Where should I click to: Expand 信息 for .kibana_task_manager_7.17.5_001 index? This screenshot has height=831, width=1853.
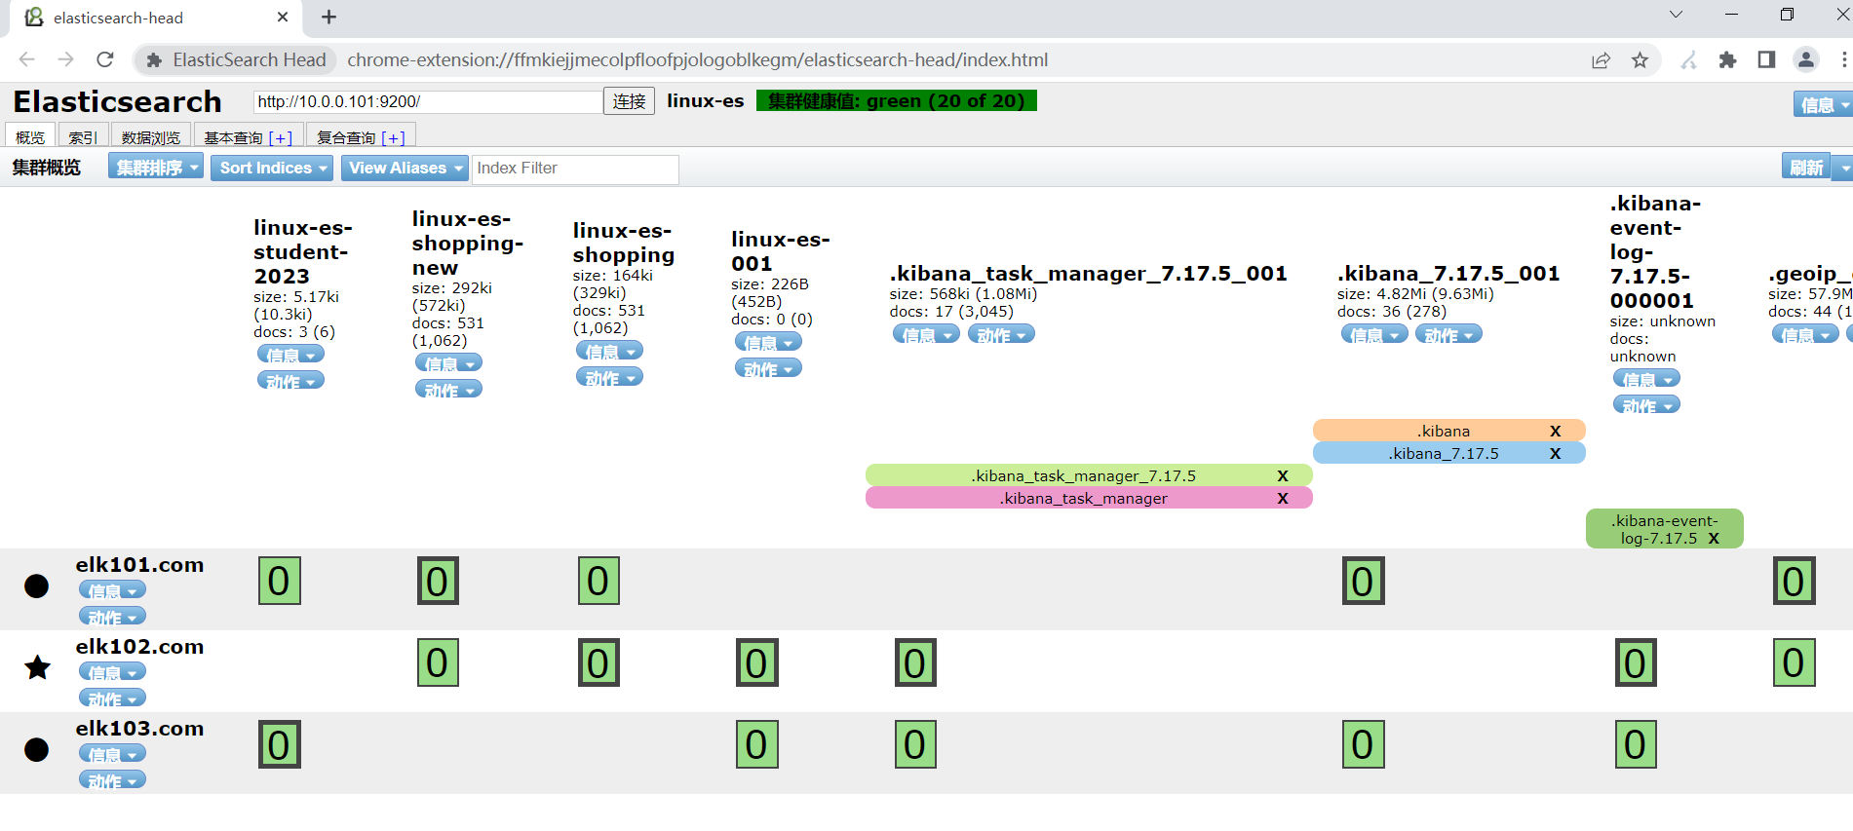(x=926, y=334)
